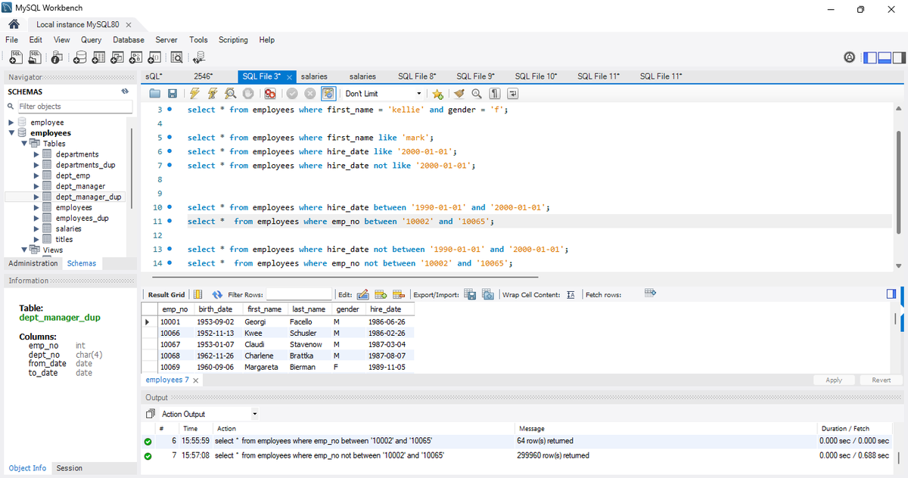Open the Scripting menu
Viewport: 908px width, 478px height.
(233, 40)
